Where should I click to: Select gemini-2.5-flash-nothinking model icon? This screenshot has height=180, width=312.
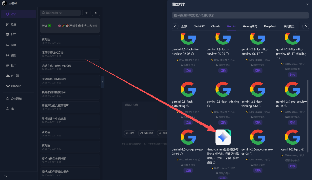(188, 89)
